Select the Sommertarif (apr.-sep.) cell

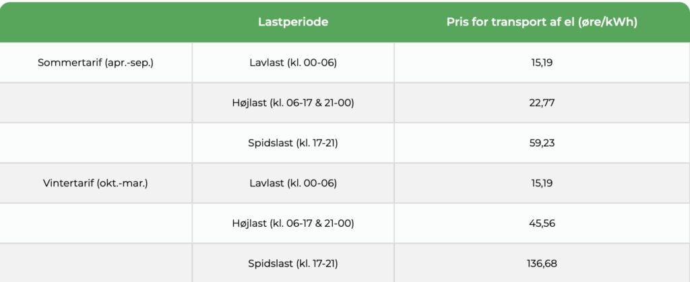coord(96,63)
